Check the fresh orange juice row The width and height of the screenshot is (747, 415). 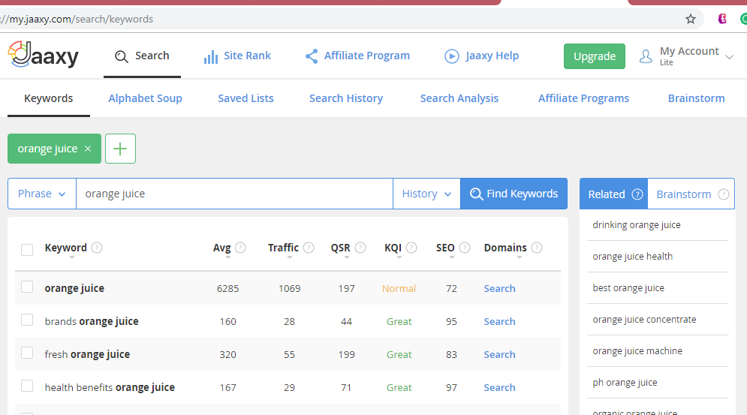click(27, 353)
